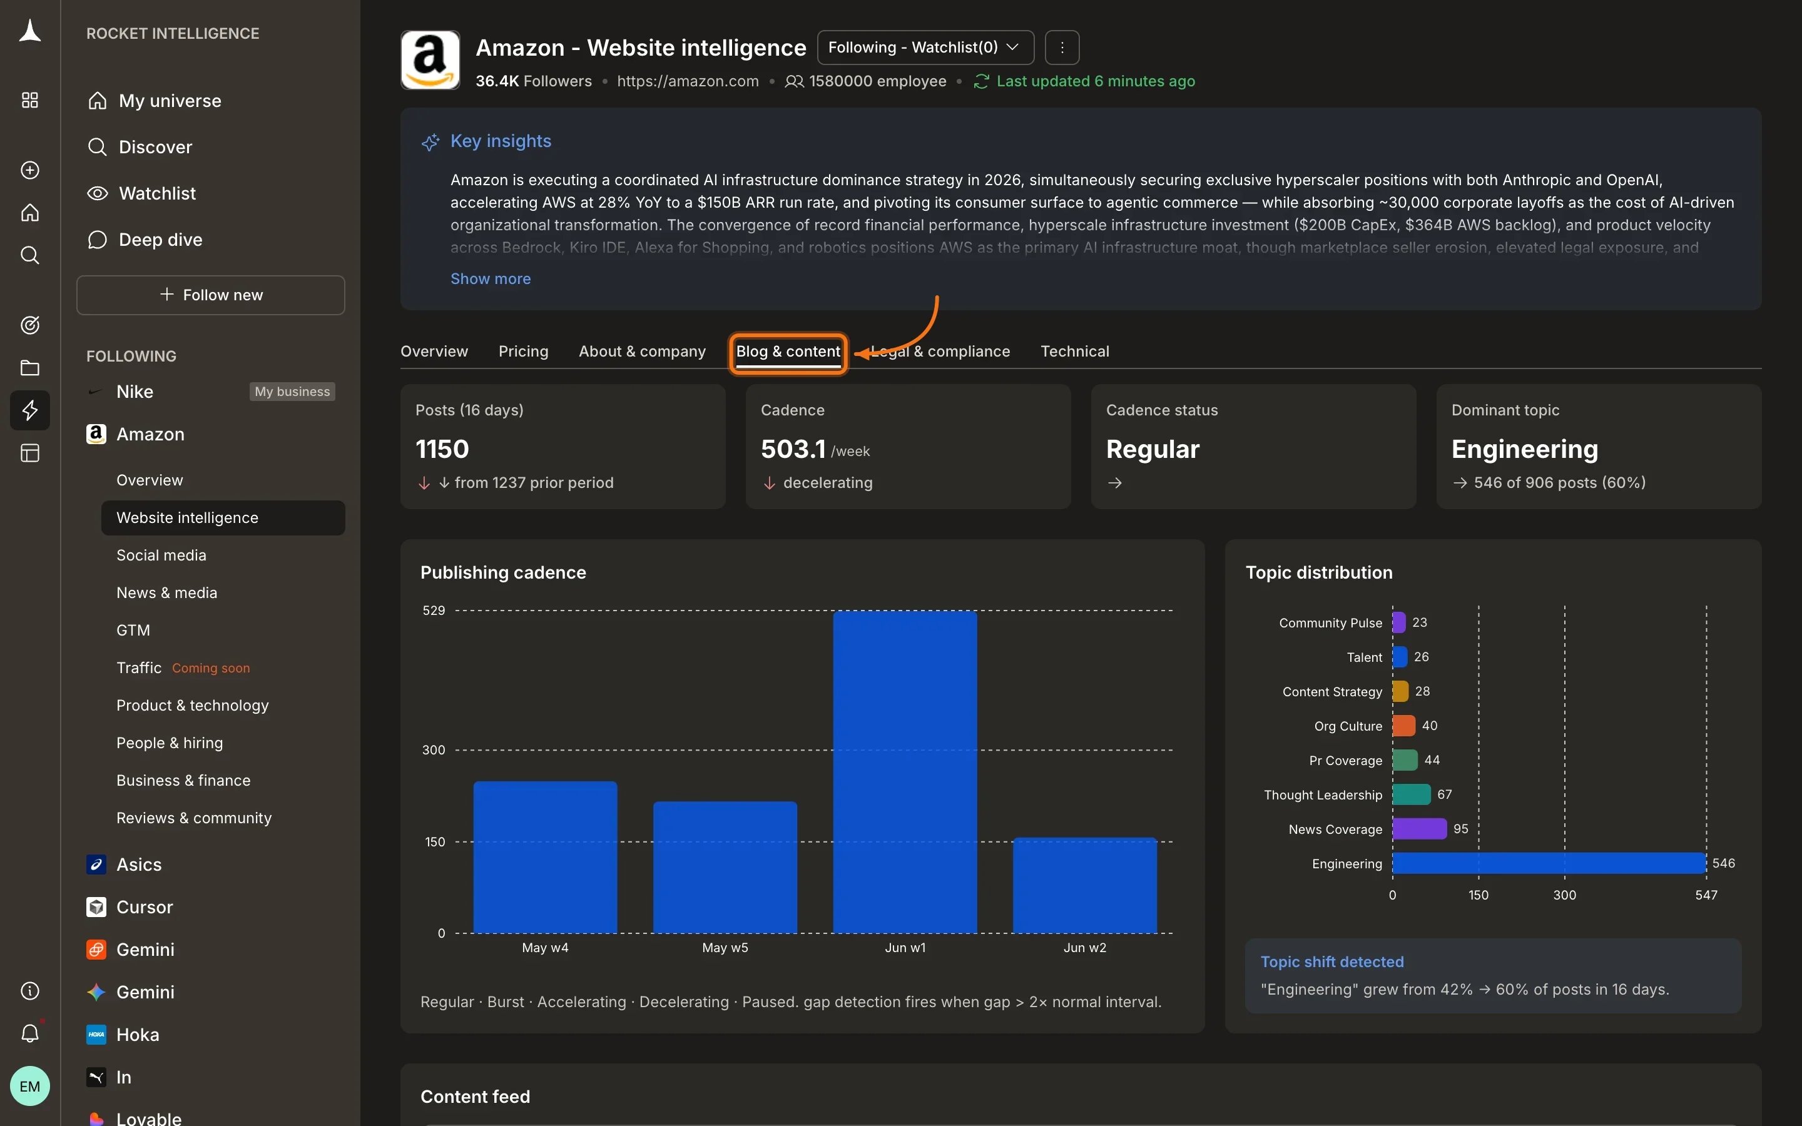The height and width of the screenshot is (1126, 1802).
Task: Select Website intelligence in the sidebar
Action: pos(223,517)
